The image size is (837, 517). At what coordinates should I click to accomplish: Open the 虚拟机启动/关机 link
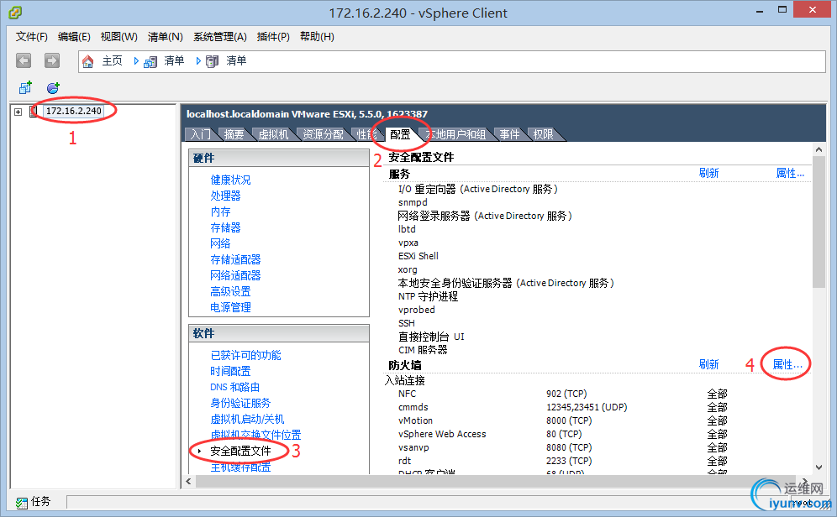click(247, 419)
